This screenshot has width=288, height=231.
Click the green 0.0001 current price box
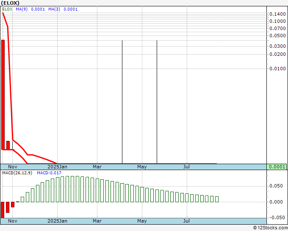(277, 167)
